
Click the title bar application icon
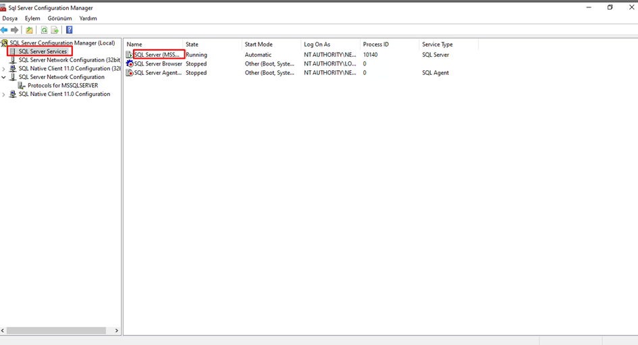(x=3, y=7)
